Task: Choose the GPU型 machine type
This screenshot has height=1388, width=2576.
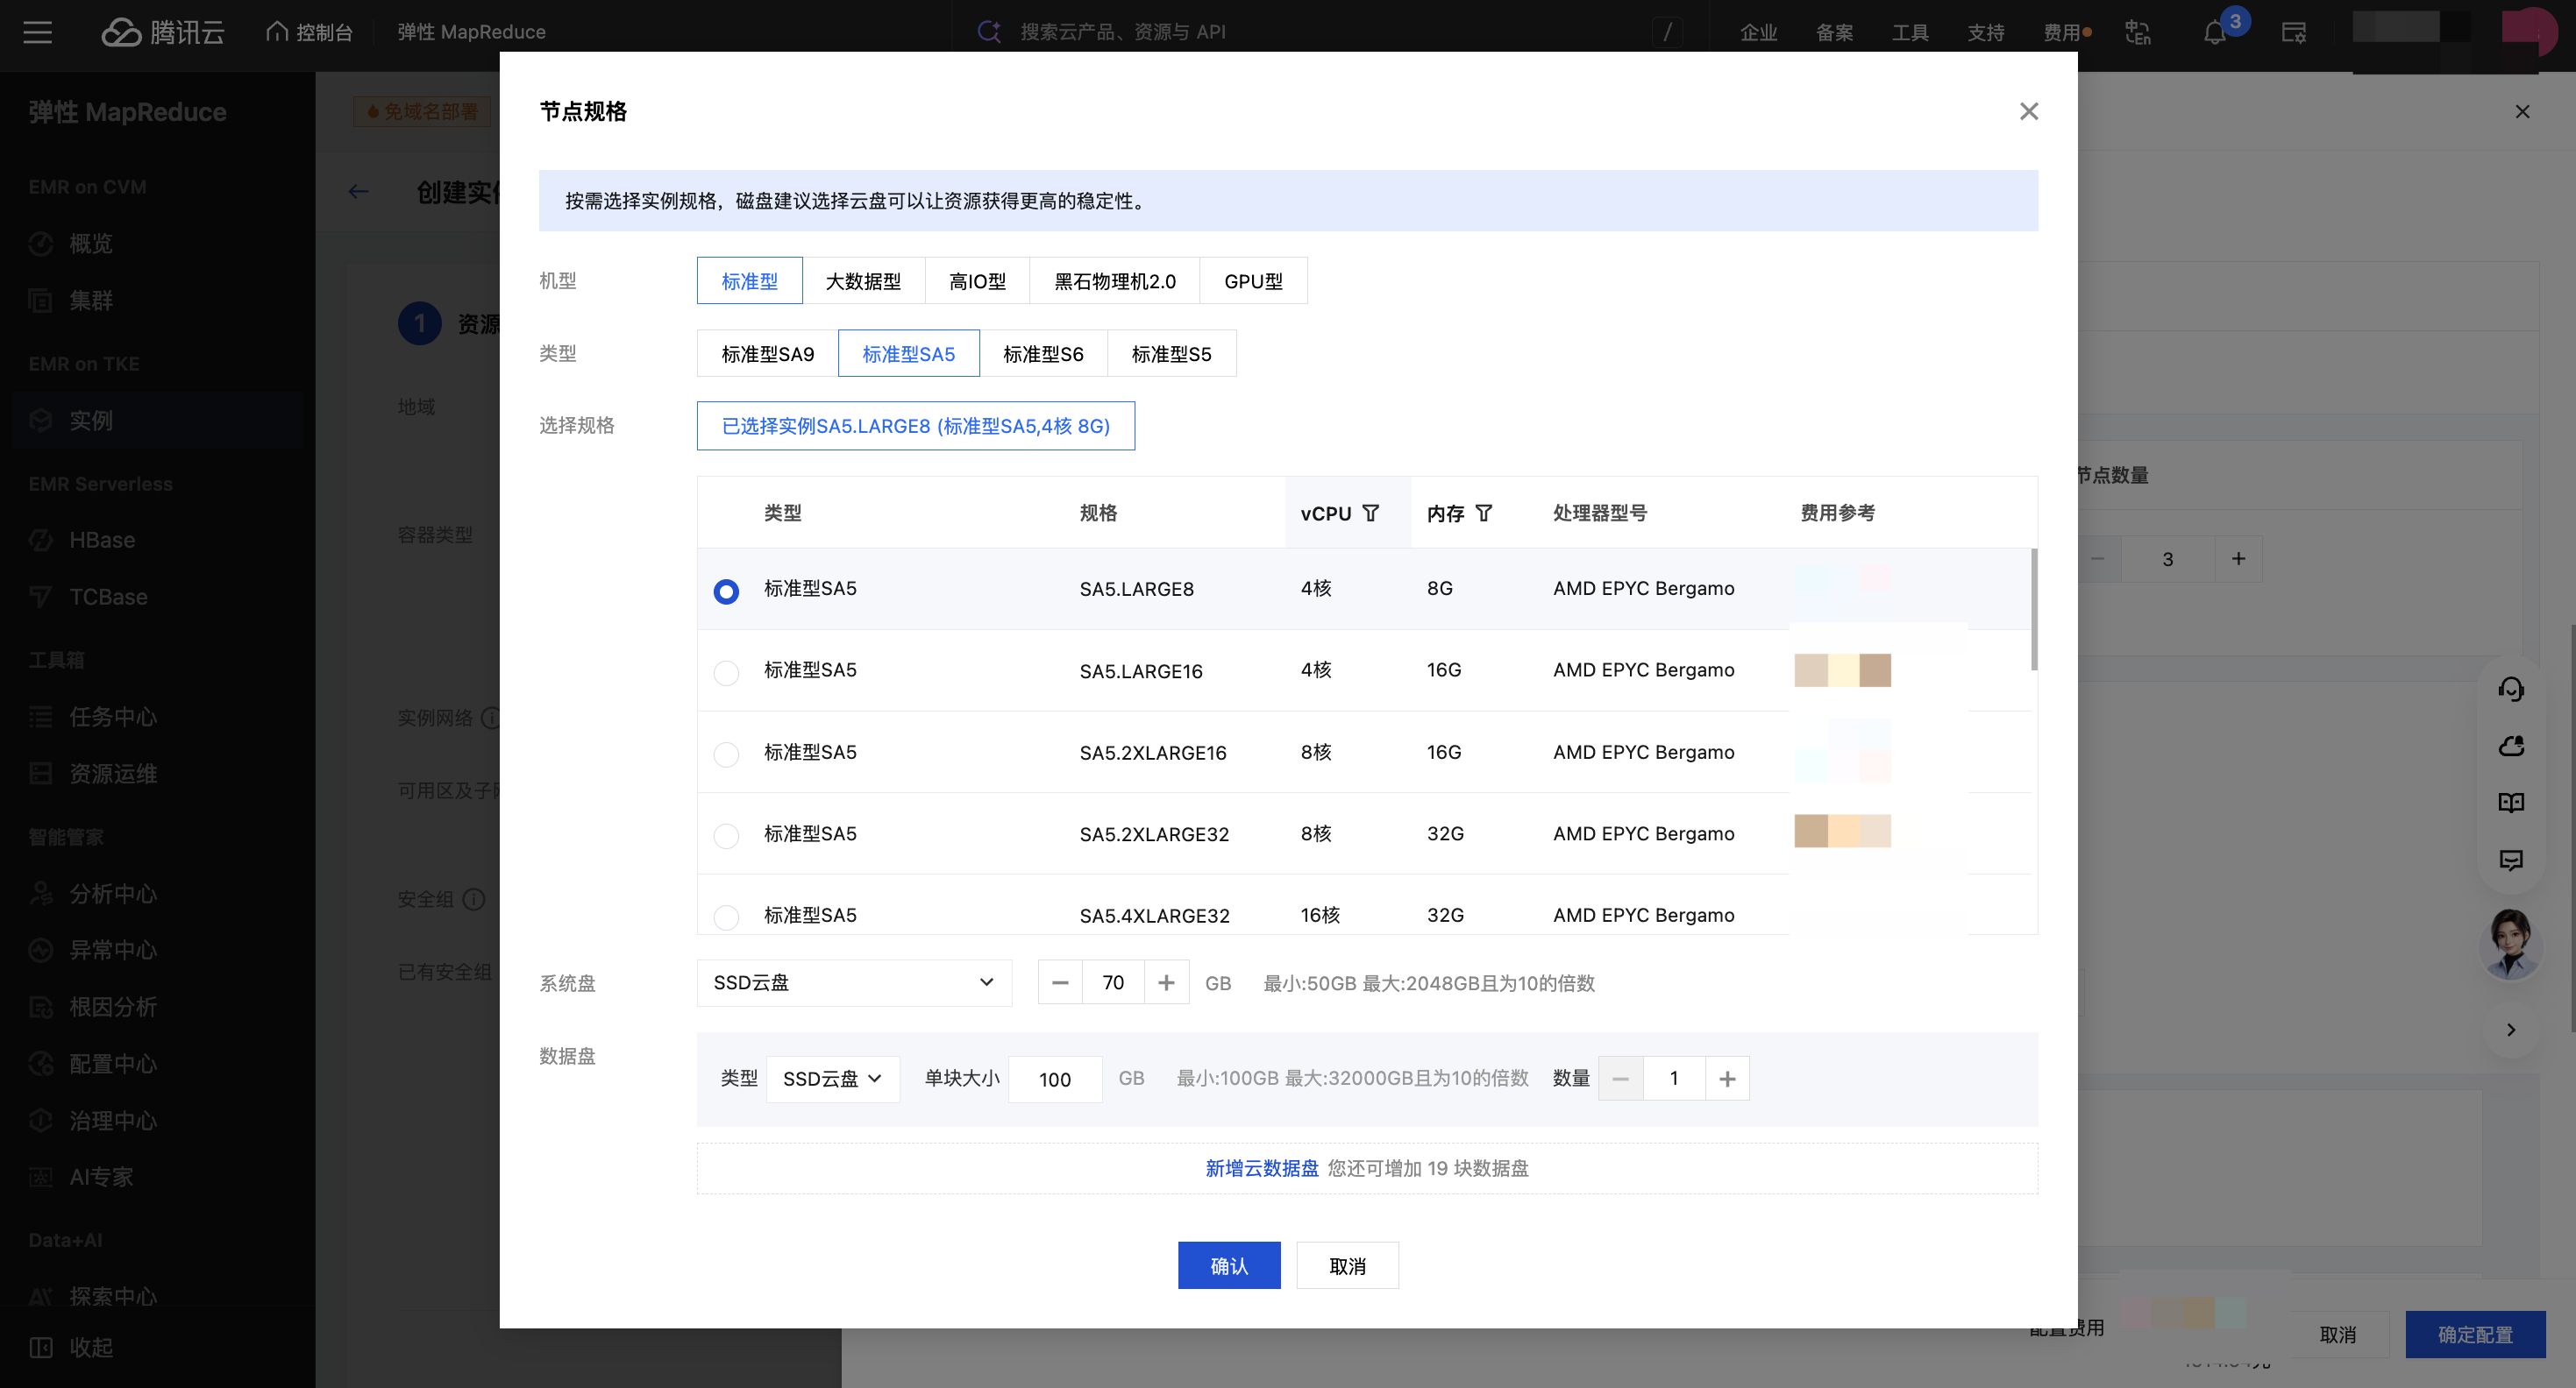Action: tap(1253, 280)
